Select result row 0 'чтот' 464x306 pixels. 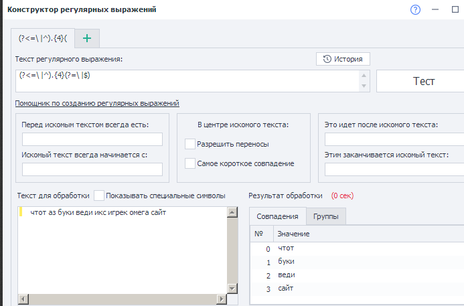tap(357, 248)
